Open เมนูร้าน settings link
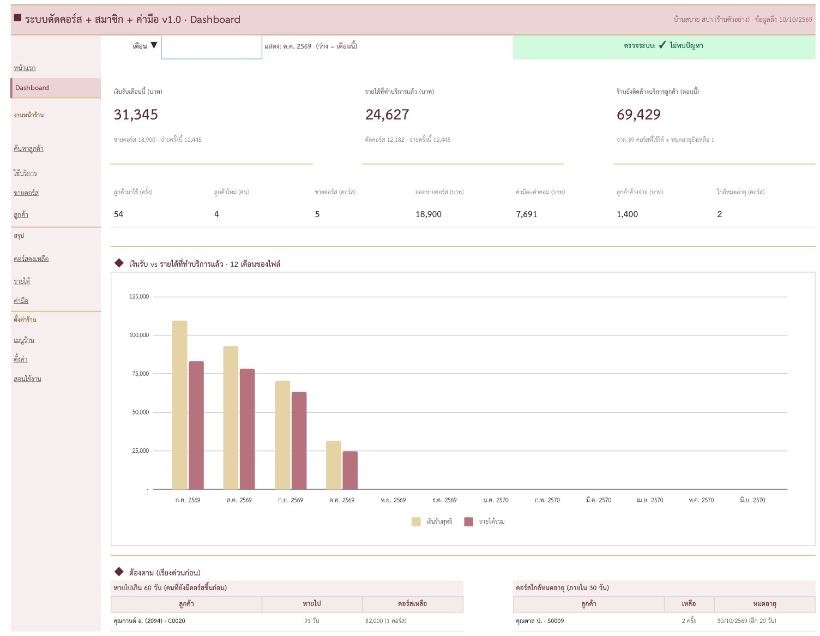The image size is (820, 636). click(x=24, y=340)
